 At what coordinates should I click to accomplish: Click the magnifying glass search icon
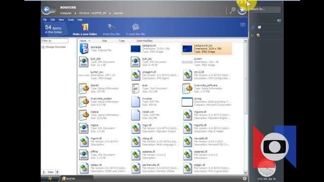[x=232, y=11]
